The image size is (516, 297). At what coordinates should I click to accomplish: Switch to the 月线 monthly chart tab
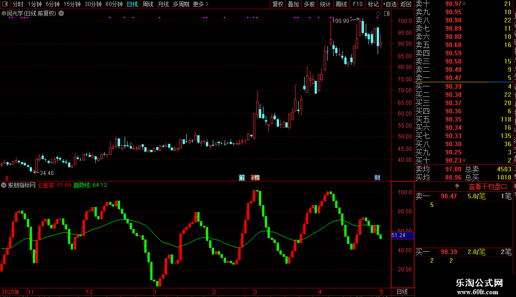tap(163, 4)
